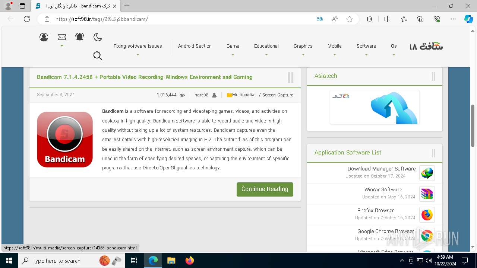This screenshot has height=268, width=477.
Task: Expand dropdown arrow under envelope icon
Action: (62, 46)
